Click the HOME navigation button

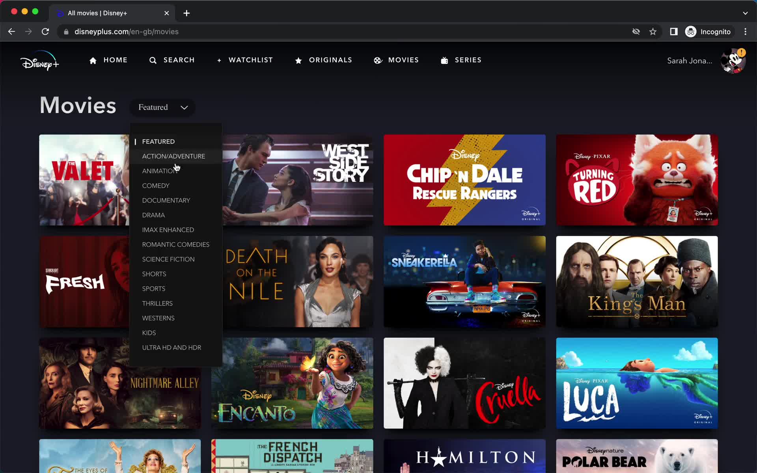108,60
